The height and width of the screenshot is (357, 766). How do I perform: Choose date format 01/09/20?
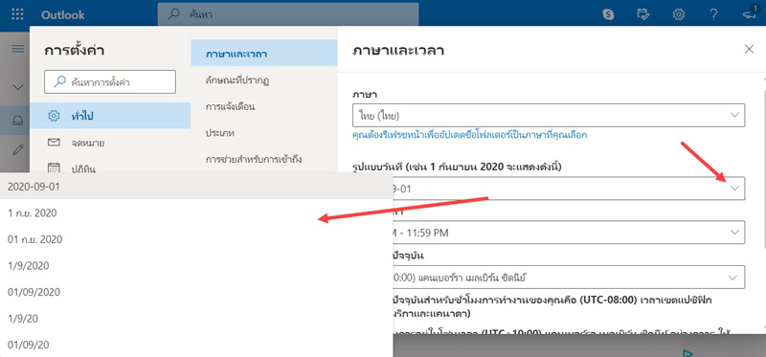coord(196,345)
